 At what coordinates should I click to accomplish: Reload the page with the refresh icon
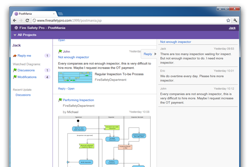click(27, 20)
